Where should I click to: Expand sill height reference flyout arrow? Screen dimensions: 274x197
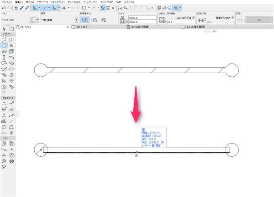pyautogui.click(x=194, y=18)
